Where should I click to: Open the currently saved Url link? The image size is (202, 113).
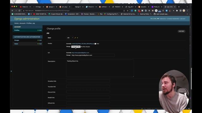[x=80, y=53]
